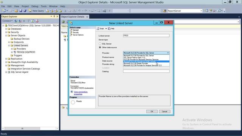Image resolution: width=242 pixels, height=136 pixels.
Task: Collapse the Linked Servers tree node
Action: 9,45
